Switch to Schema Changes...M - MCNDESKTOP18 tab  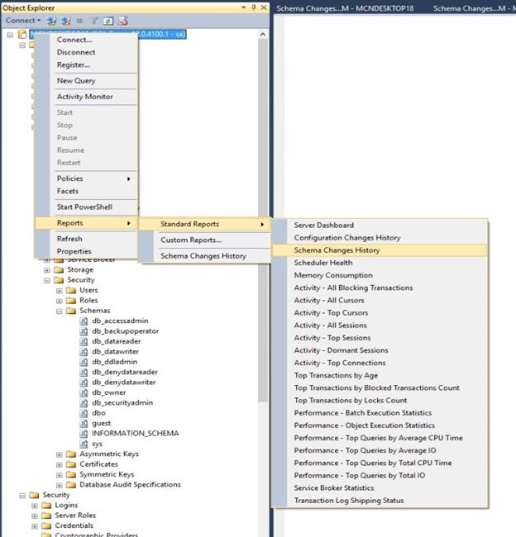tap(345, 8)
